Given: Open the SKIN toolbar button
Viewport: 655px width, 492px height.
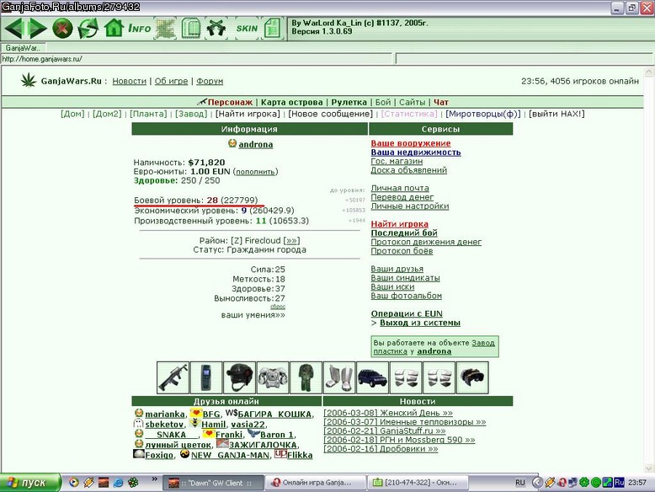Looking at the screenshot, I should pos(247,29).
